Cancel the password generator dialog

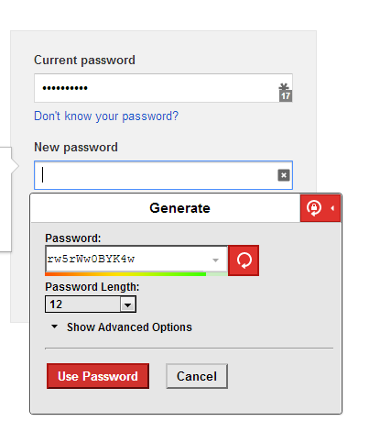197,376
